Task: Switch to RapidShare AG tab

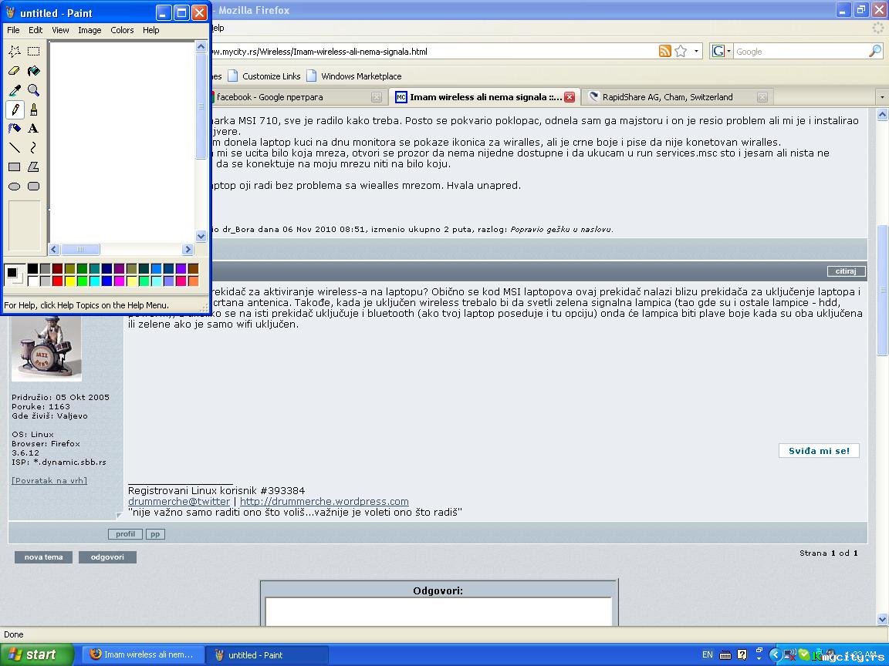Action: pos(678,97)
